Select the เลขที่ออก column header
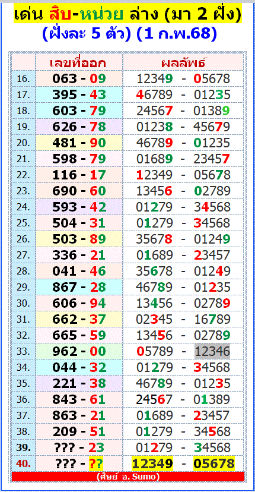The width and height of the screenshot is (255, 492). coord(79,63)
